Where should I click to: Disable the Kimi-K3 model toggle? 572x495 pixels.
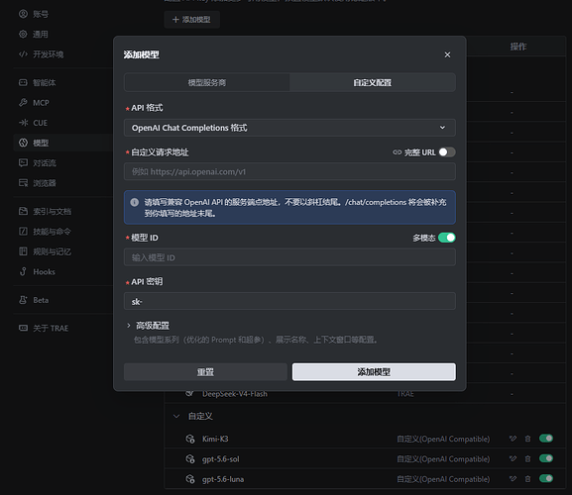click(x=546, y=439)
